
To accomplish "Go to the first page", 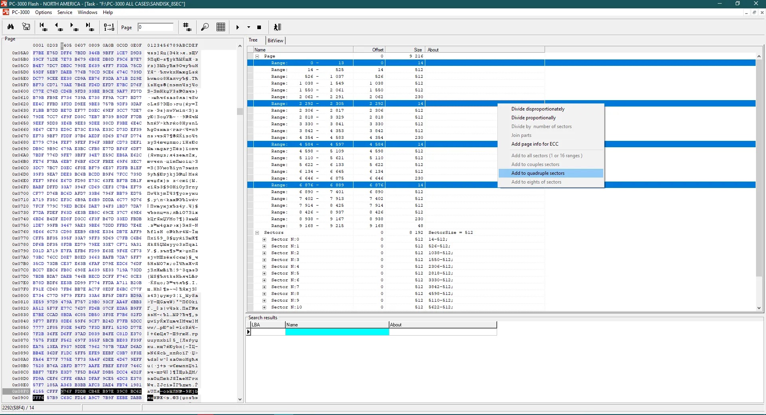I will click(x=43, y=27).
